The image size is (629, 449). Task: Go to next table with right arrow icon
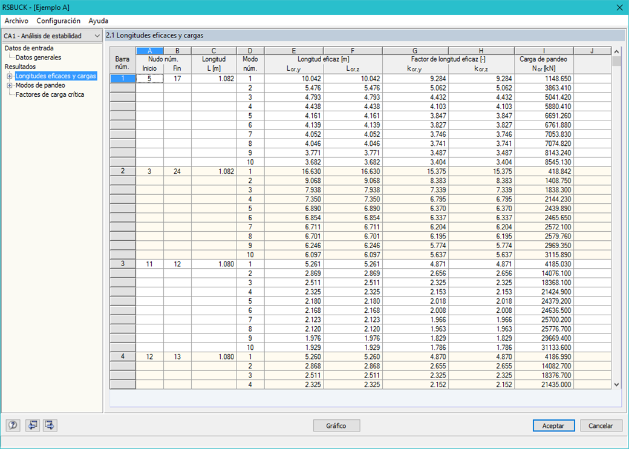50,425
